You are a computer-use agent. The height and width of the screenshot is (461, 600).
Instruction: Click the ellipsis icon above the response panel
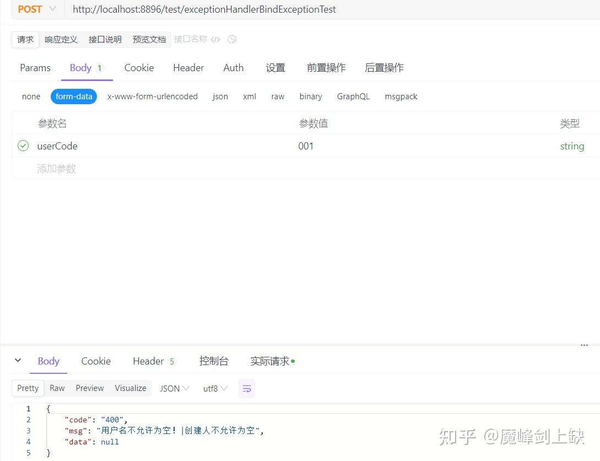584,345
